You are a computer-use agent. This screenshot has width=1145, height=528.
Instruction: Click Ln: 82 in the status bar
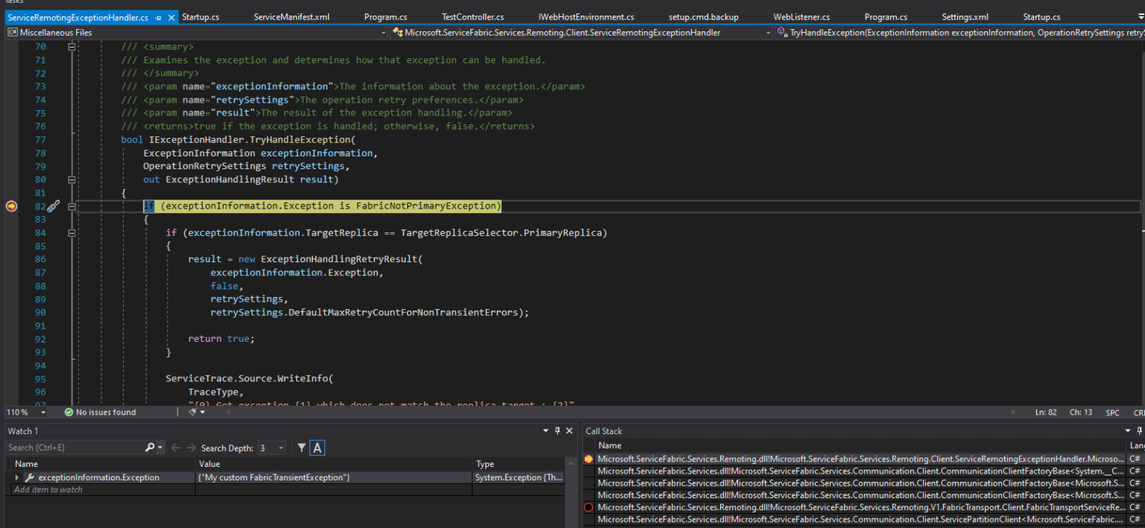pos(1047,412)
